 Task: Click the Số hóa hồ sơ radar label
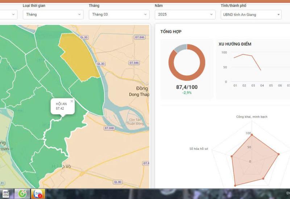tap(199, 149)
